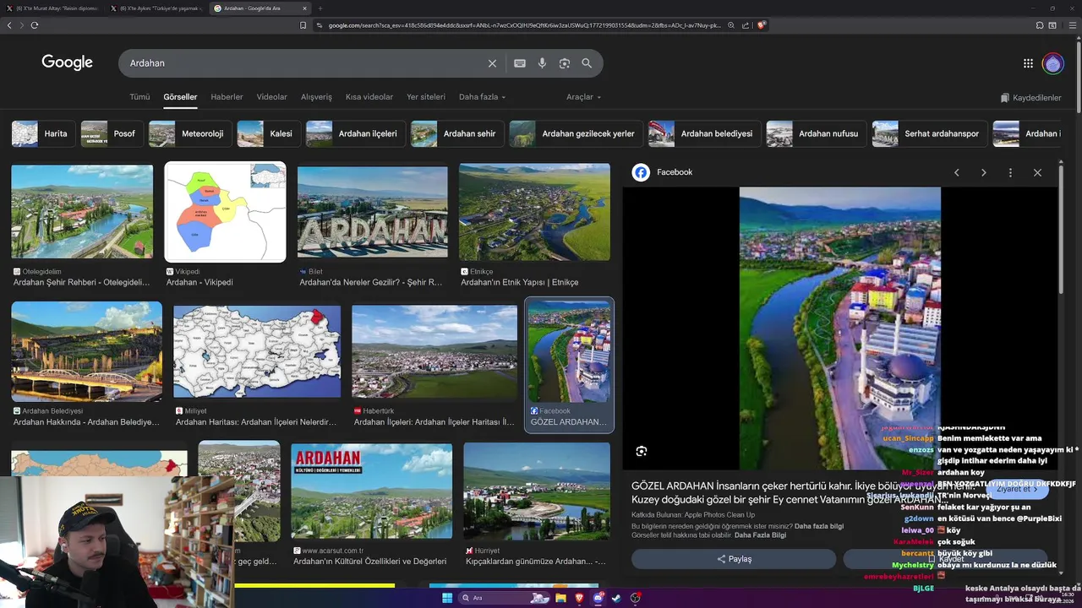Viewport: 1082px width, 608px height.
Task: Go to Google homepage via logo
Action: pos(68,62)
